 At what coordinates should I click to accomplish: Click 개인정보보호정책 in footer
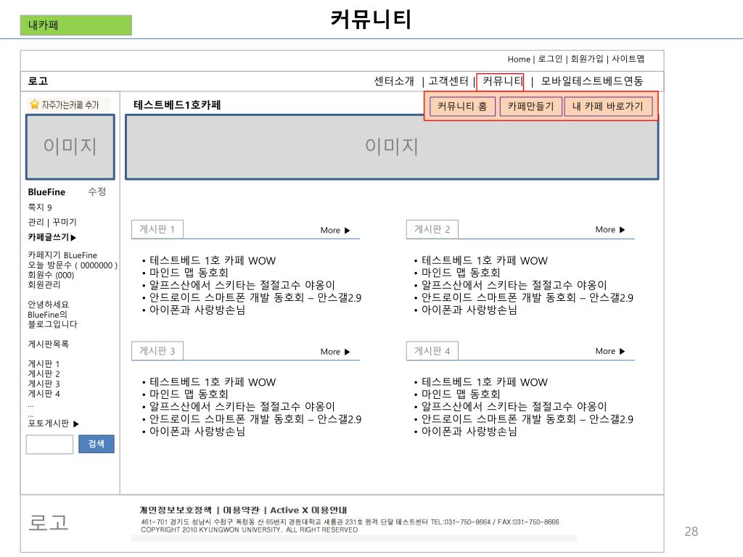[x=176, y=510]
